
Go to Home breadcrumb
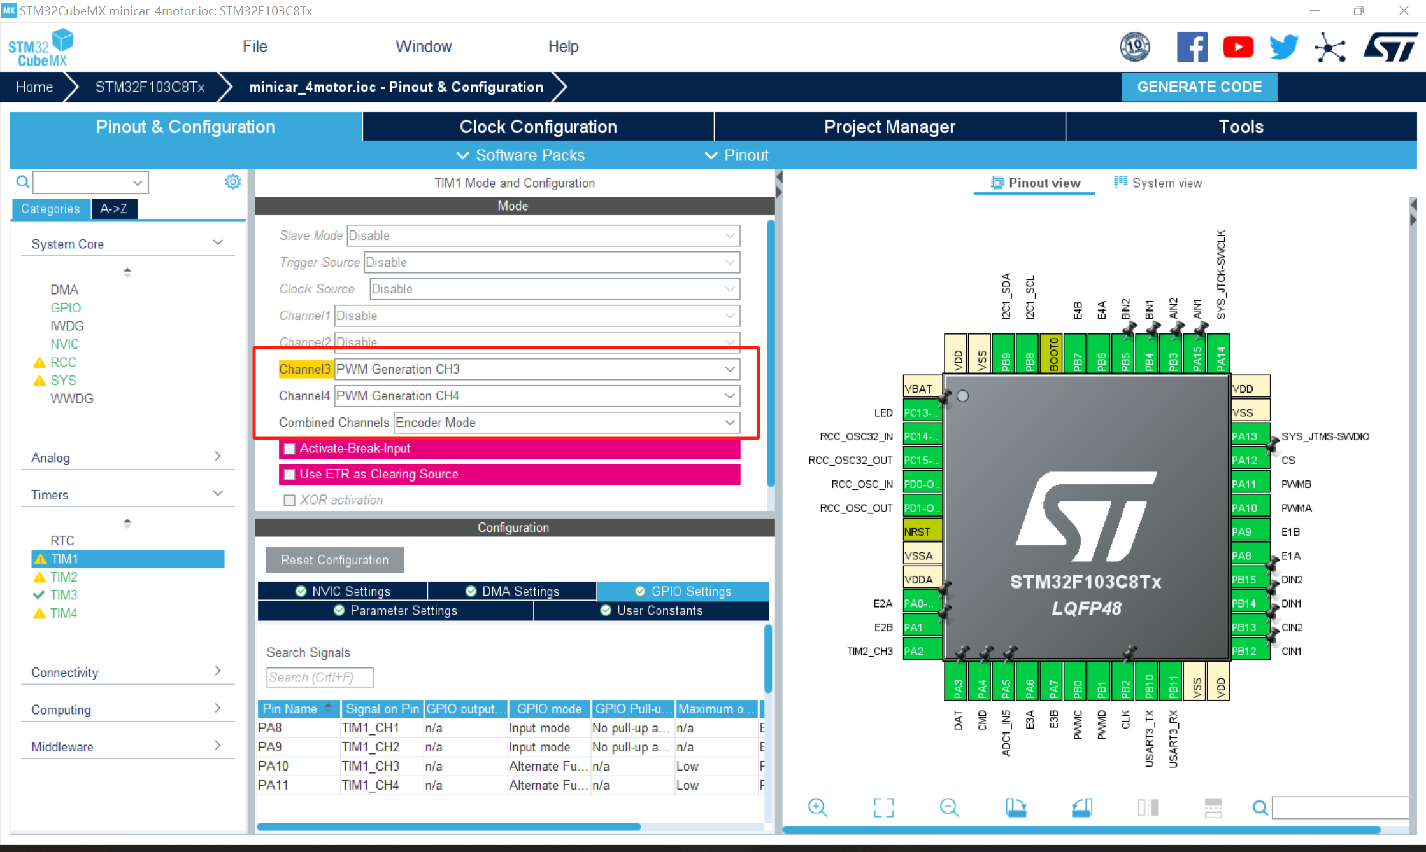pyautogui.click(x=34, y=87)
